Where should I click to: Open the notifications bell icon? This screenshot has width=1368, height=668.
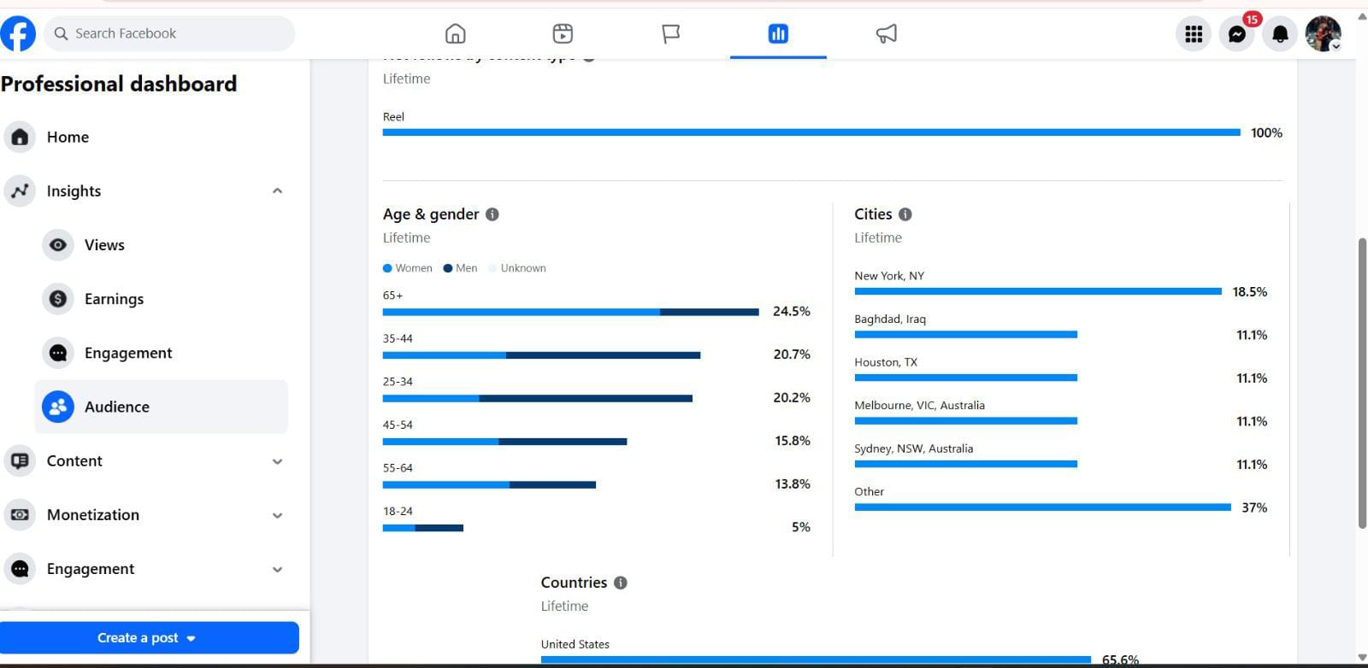click(1280, 33)
